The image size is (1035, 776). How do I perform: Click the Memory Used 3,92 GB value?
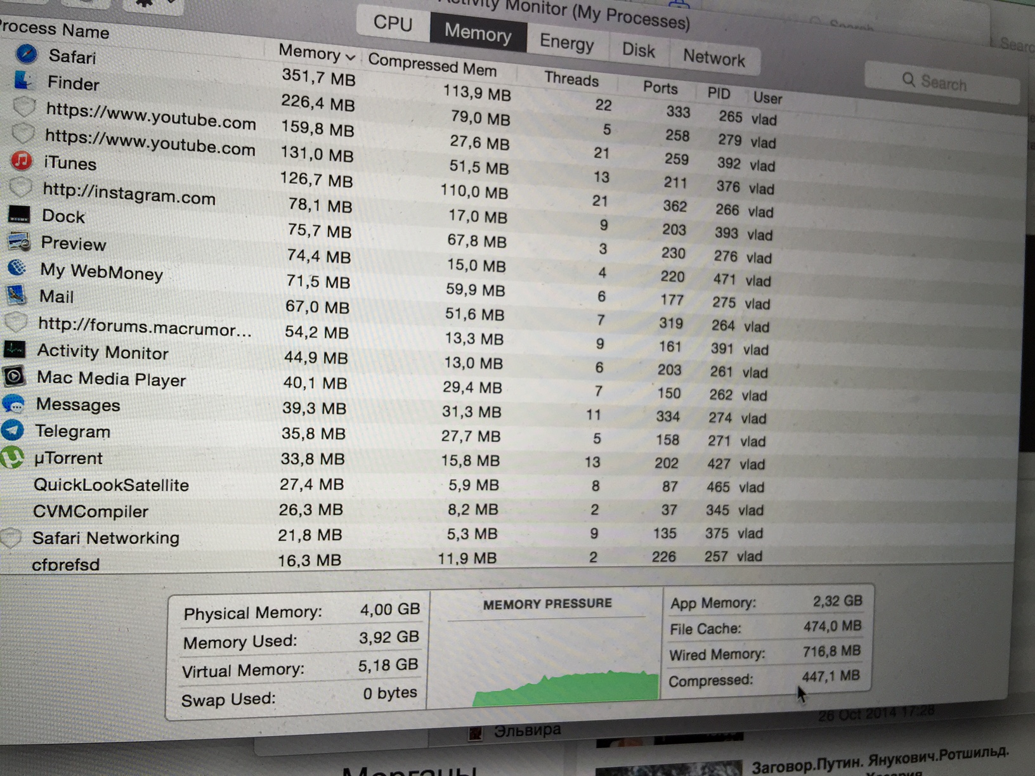tap(389, 637)
